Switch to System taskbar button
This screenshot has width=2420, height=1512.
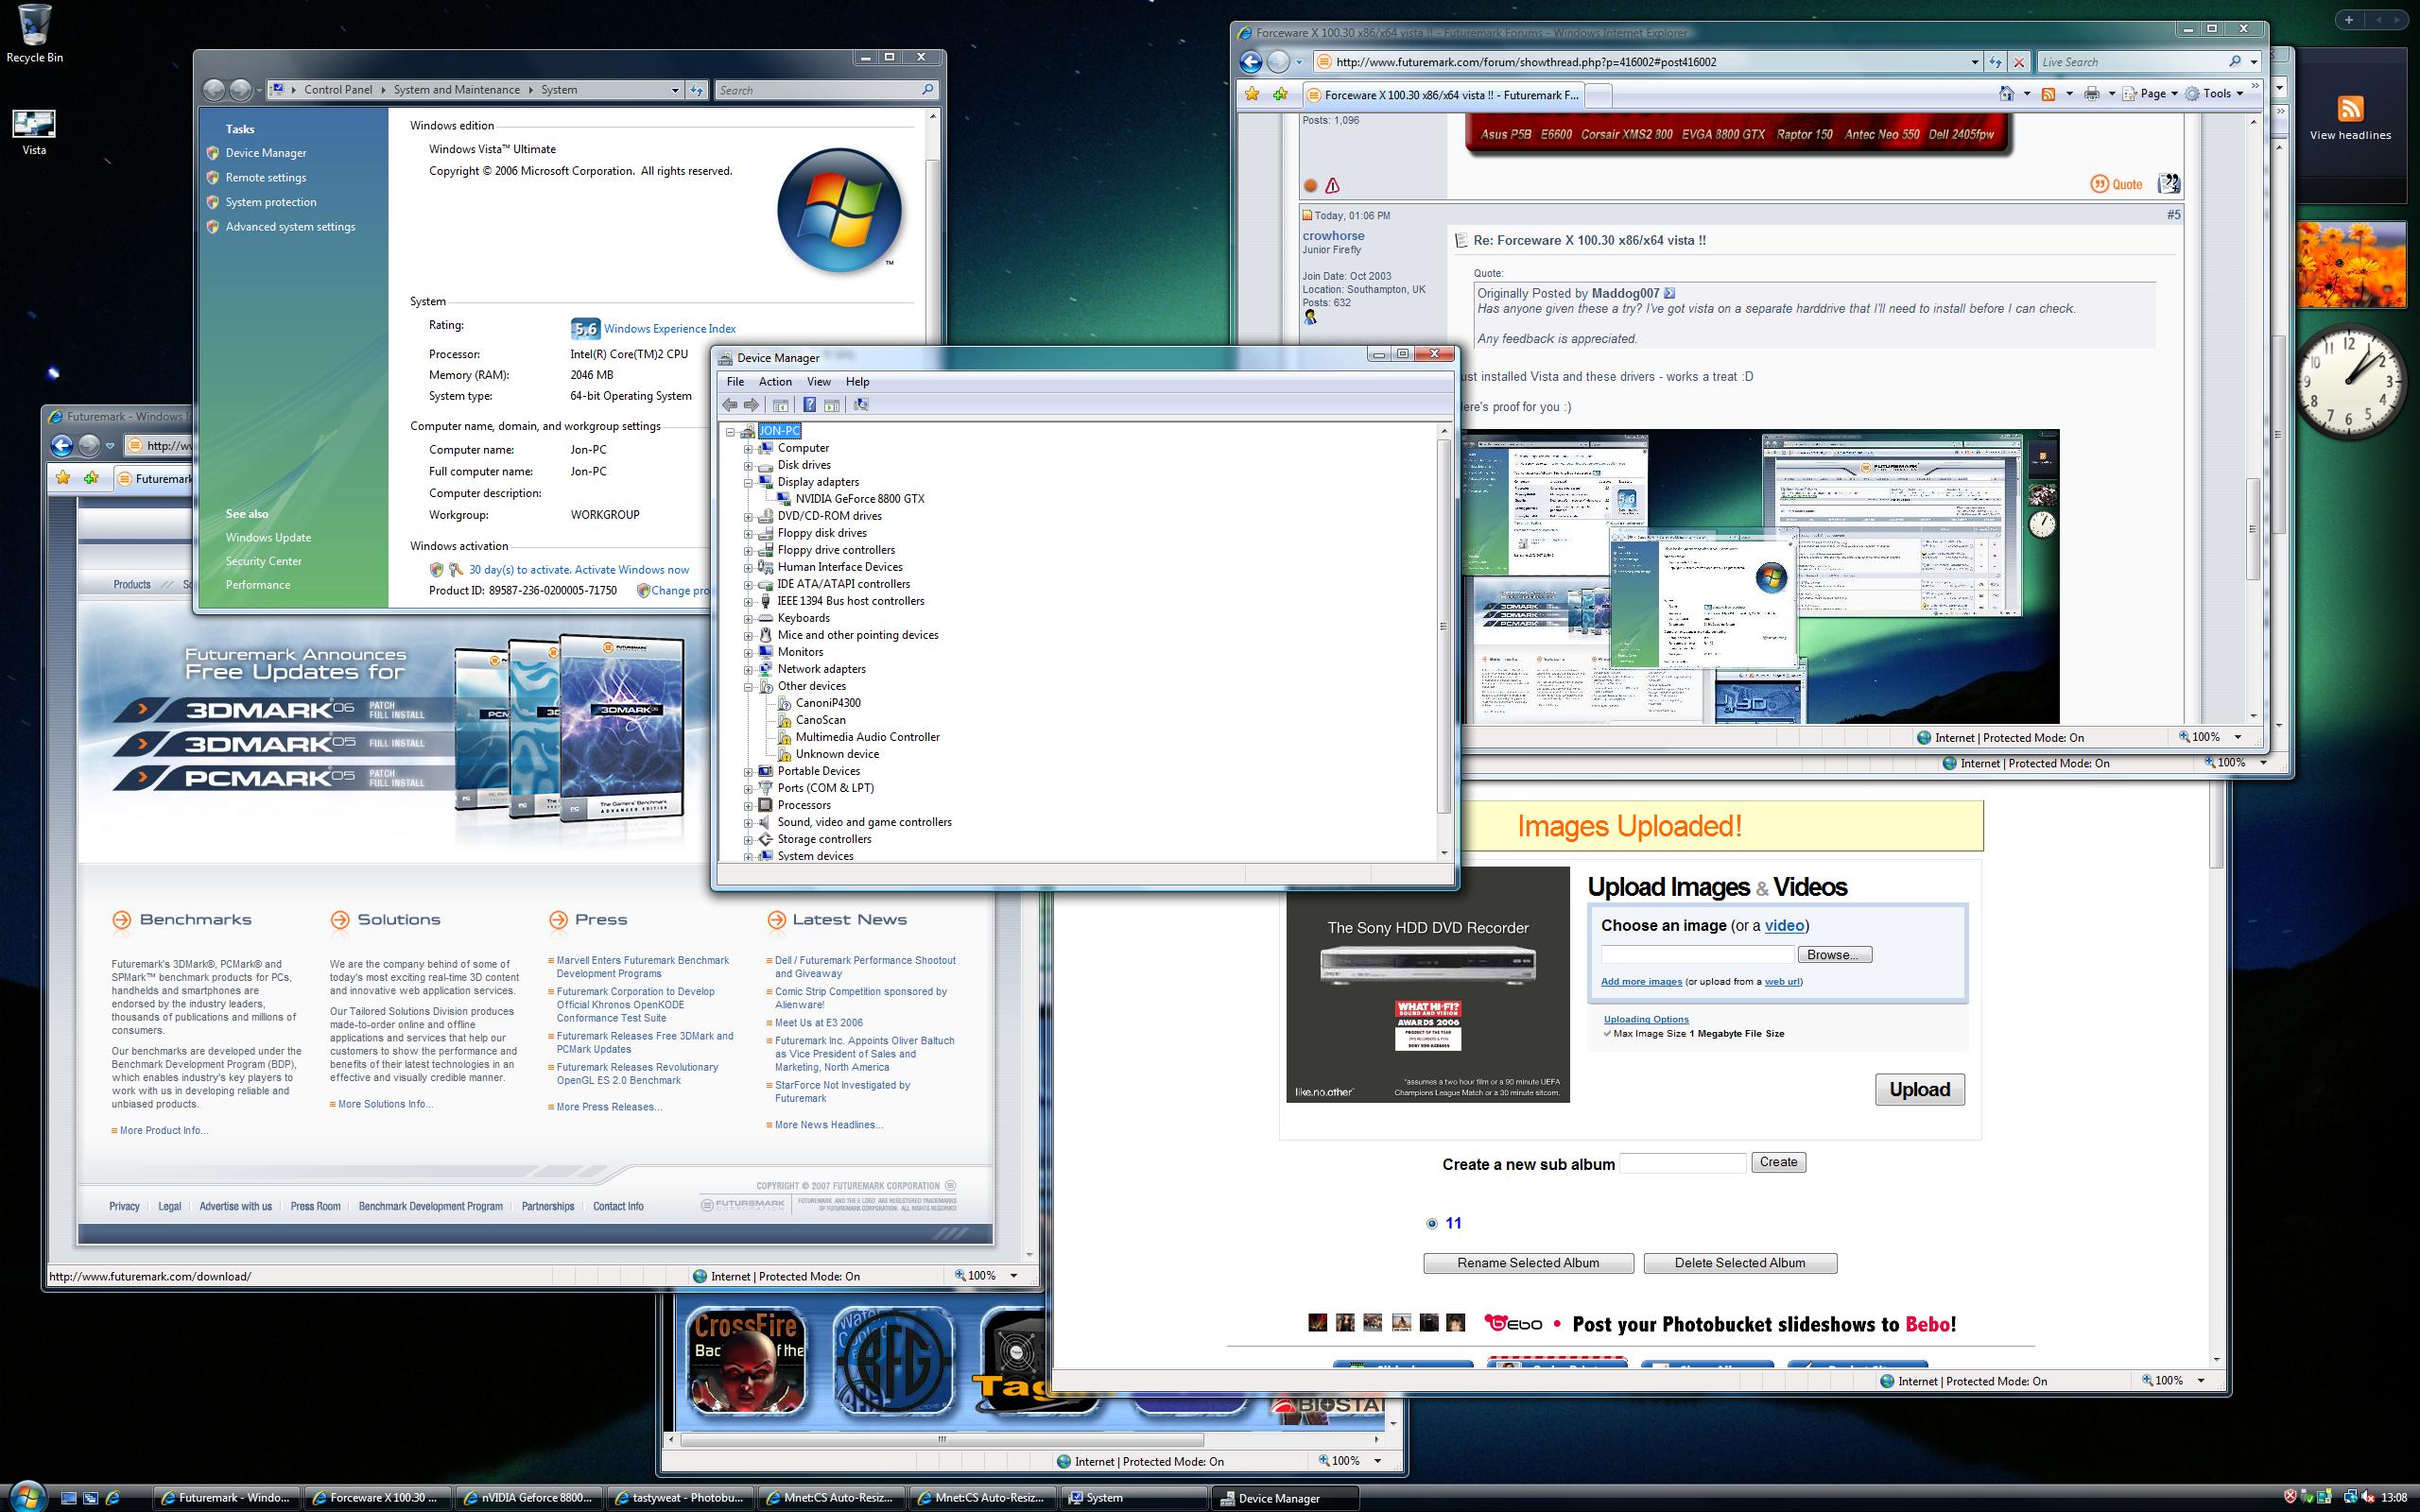tap(1134, 1497)
